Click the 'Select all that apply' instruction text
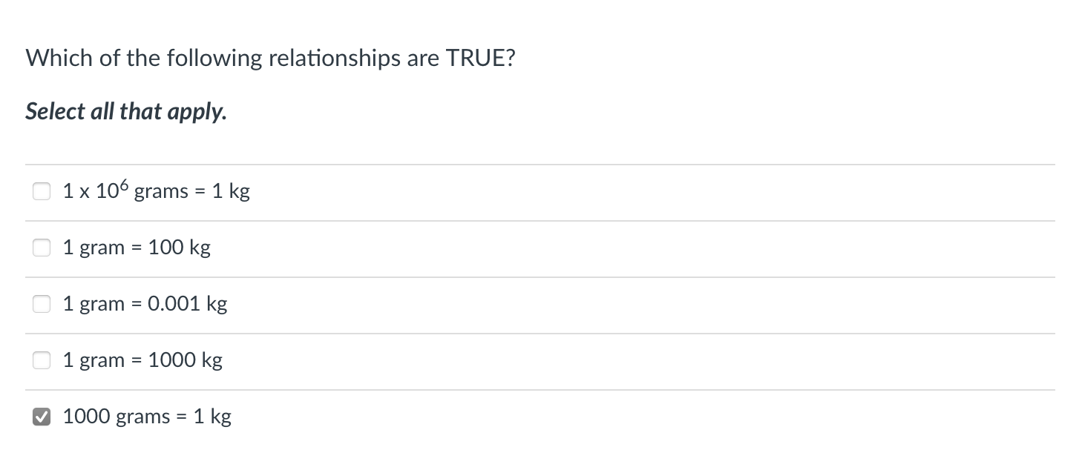Image resolution: width=1082 pixels, height=470 pixels. coord(126,111)
